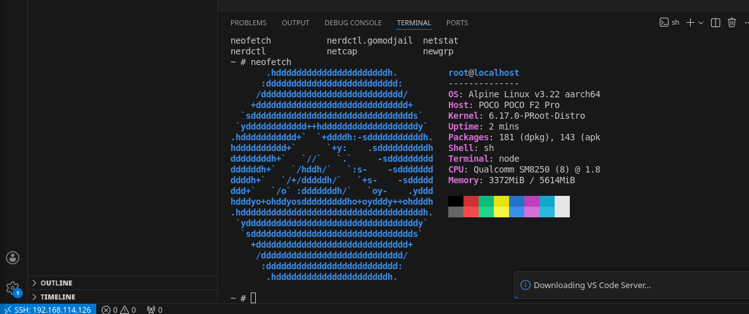749x314 pixels.
Task: Open errors and warnings status item
Action: (x=119, y=310)
